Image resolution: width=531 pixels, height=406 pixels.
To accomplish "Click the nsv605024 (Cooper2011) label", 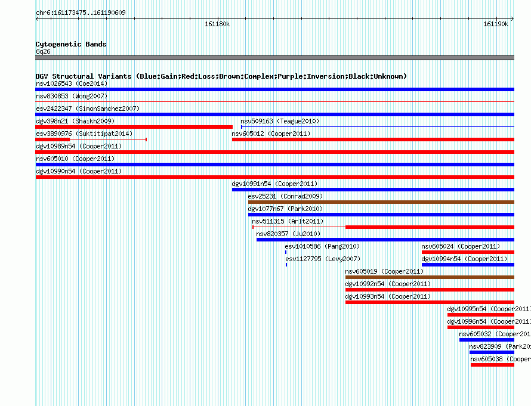I will click(x=461, y=246).
